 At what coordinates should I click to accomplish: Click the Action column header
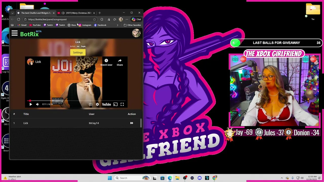(132, 114)
